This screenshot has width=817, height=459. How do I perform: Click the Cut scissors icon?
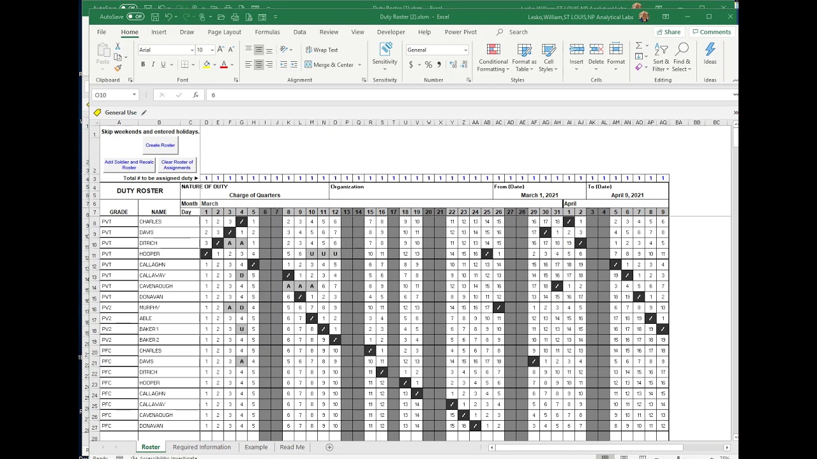(x=117, y=47)
